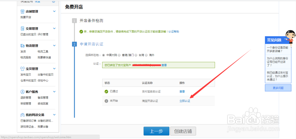Viewport: 296px width, 139px height.
Task: Open 物流服务 in the sidebar
Action: 26,58
